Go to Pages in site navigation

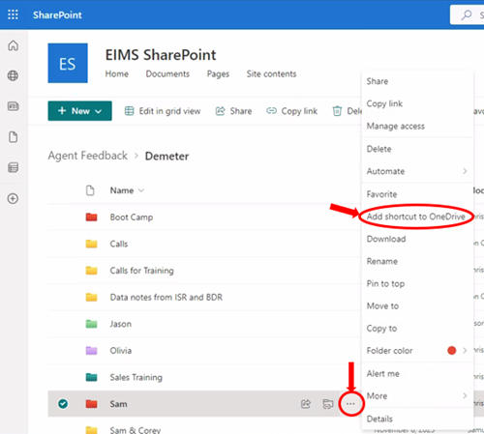click(218, 74)
